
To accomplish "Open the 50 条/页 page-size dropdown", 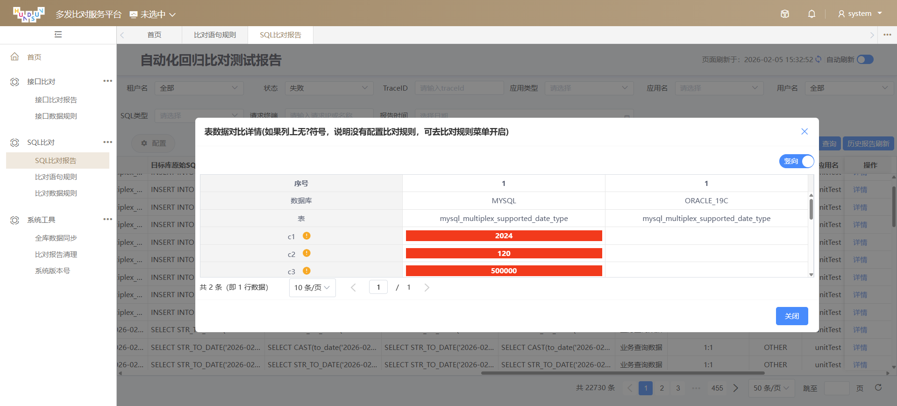I will (771, 388).
